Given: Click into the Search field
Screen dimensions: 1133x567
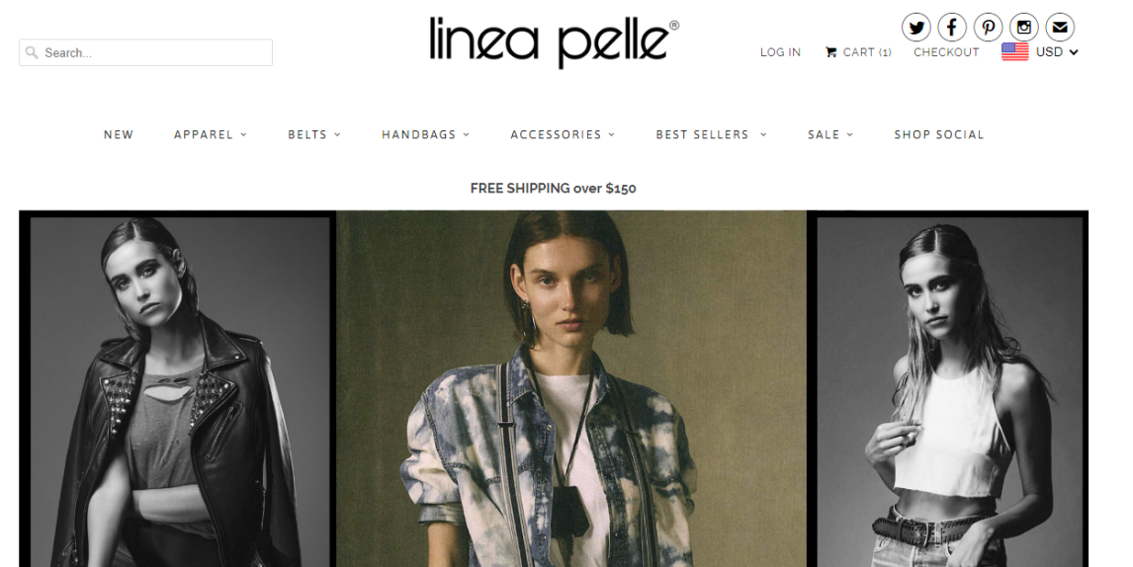Looking at the screenshot, I should pyautogui.click(x=146, y=52).
